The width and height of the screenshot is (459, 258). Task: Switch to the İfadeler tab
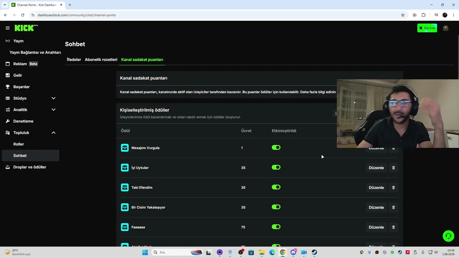74,59
